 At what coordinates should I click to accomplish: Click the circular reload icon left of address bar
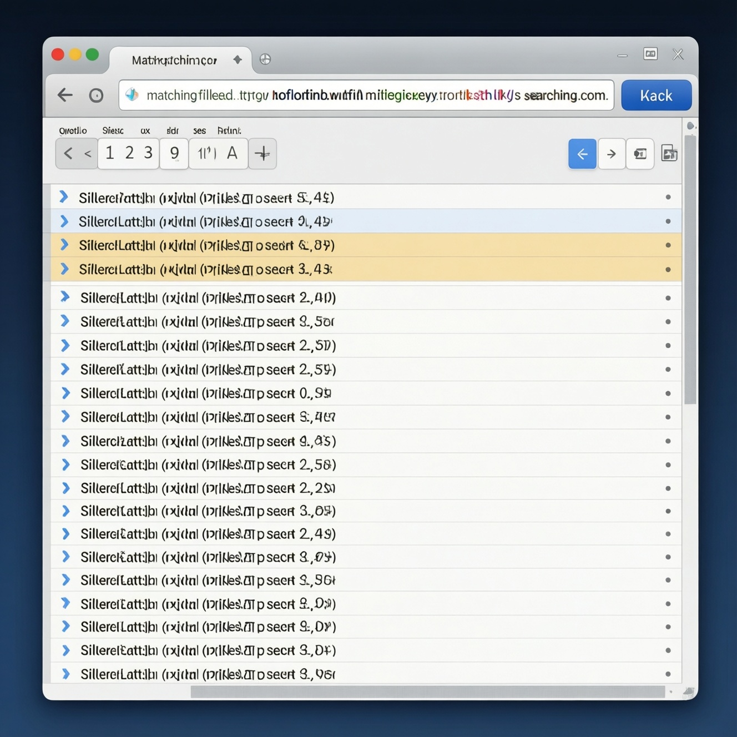tap(96, 95)
